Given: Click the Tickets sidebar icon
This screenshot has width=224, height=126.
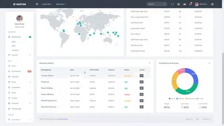Looking at the screenshot, I should 9,98.
